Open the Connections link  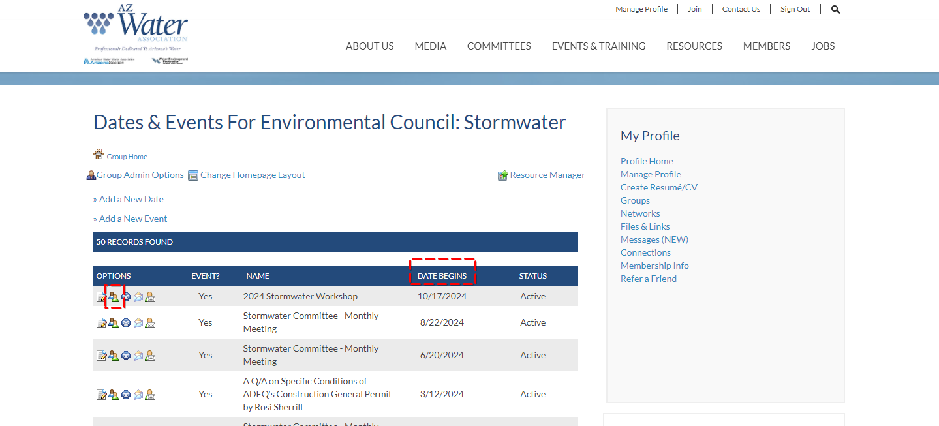(645, 252)
